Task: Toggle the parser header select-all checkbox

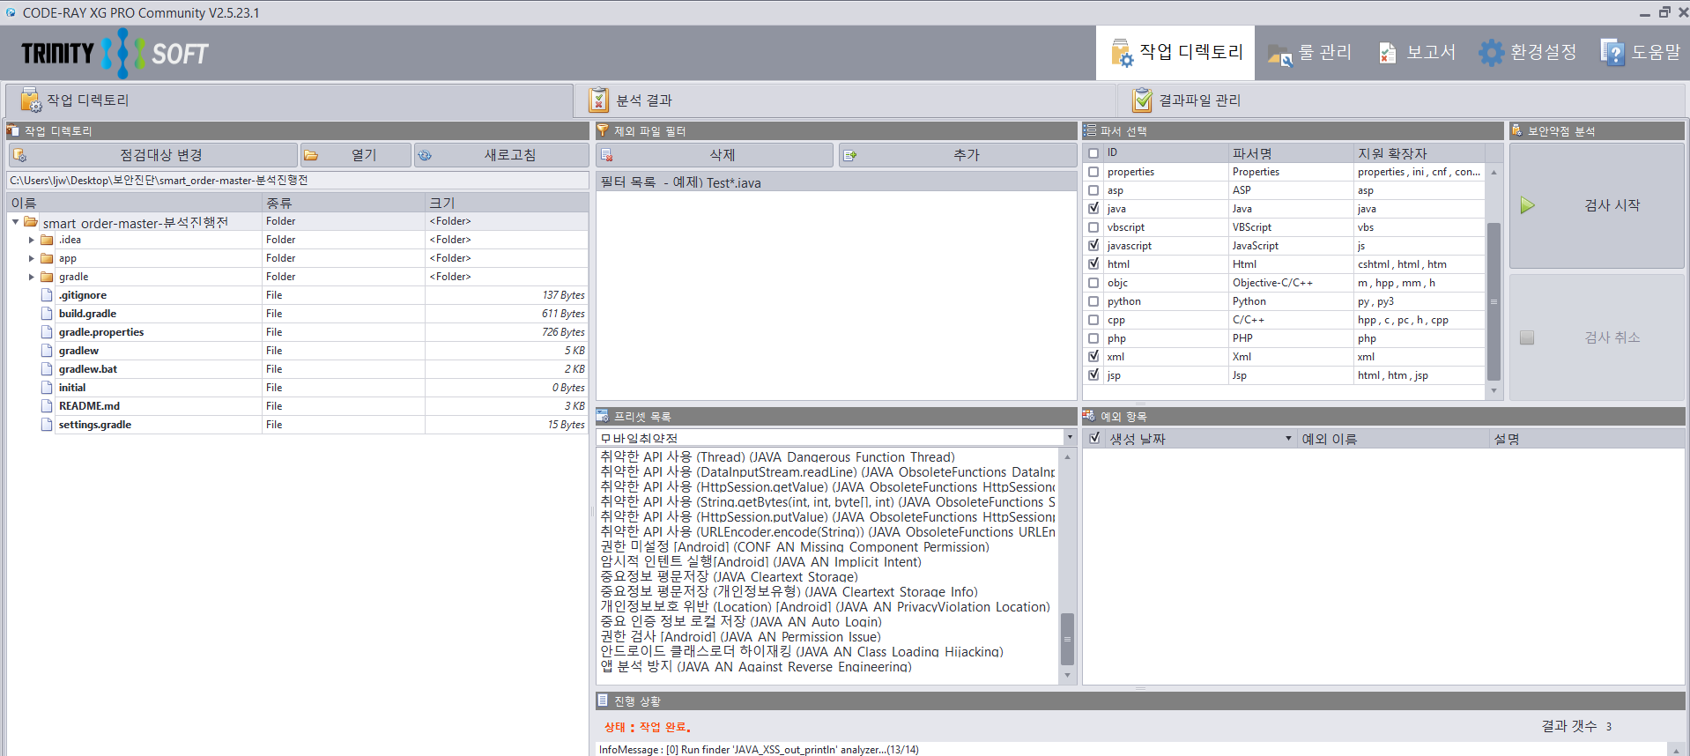Action: (x=1093, y=152)
